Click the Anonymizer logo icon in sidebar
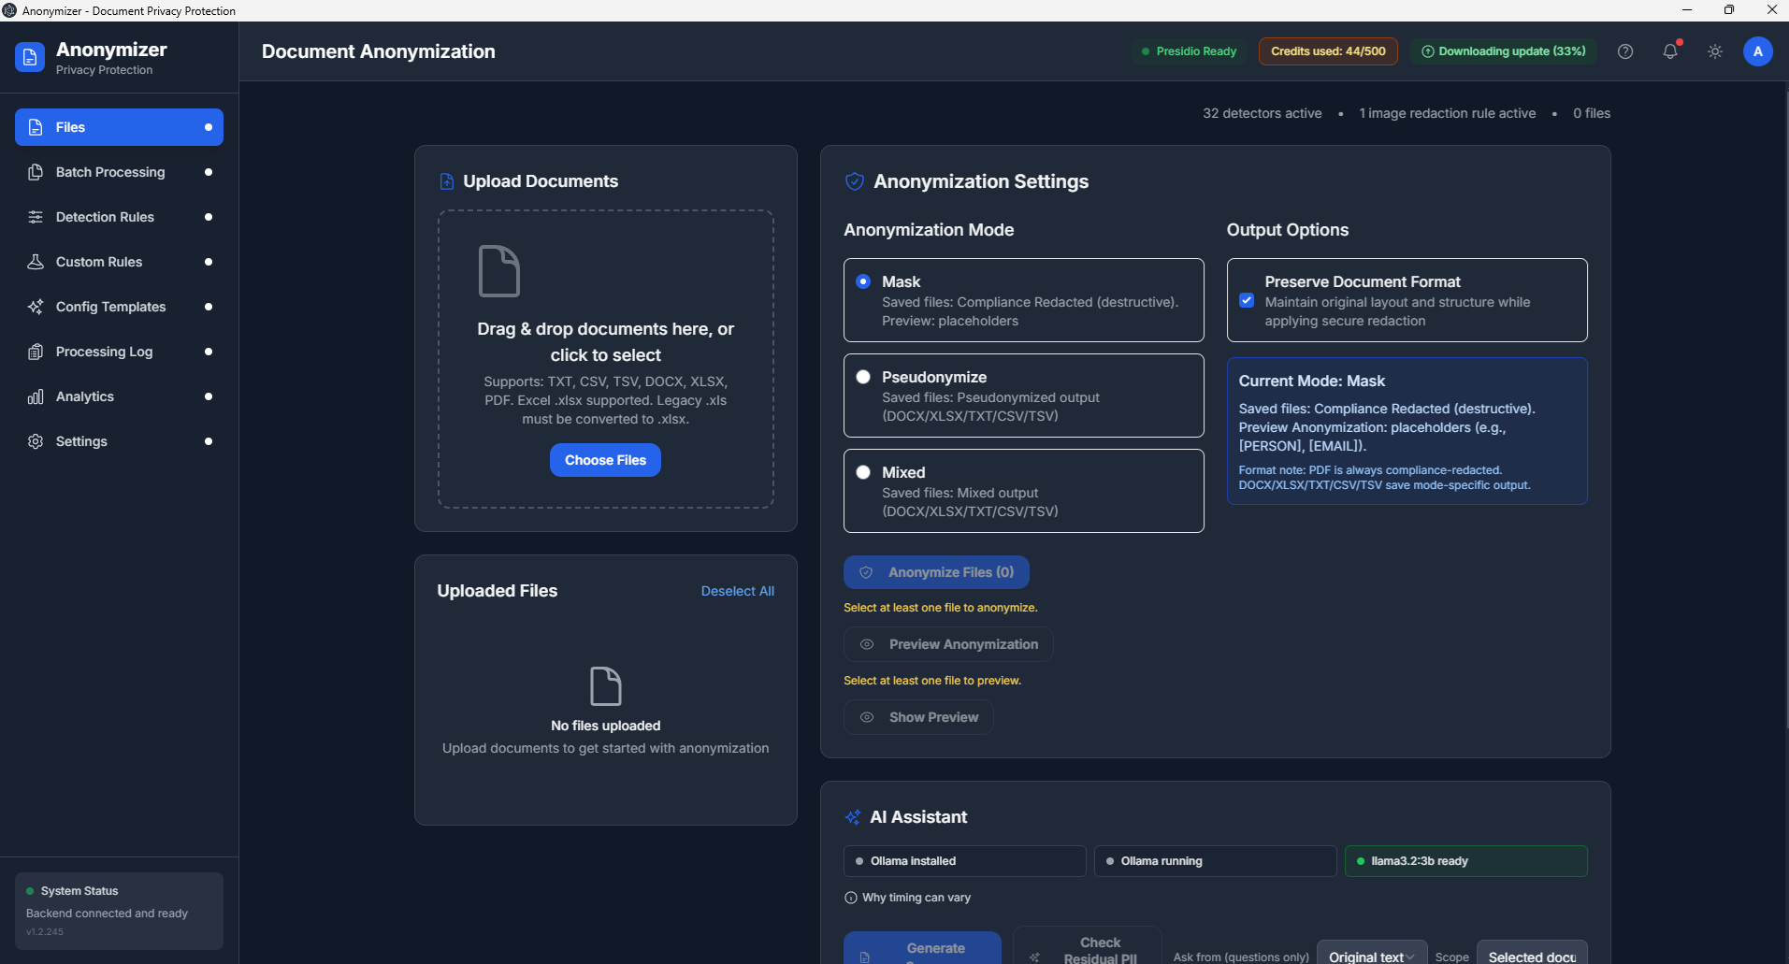 [30, 57]
